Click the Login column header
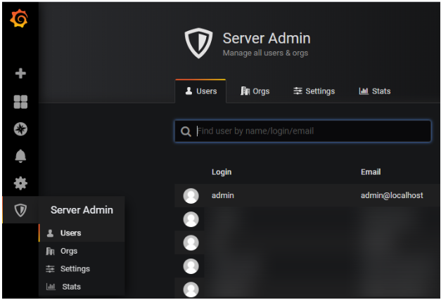The height and width of the screenshot is (300, 441). click(x=222, y=172)
